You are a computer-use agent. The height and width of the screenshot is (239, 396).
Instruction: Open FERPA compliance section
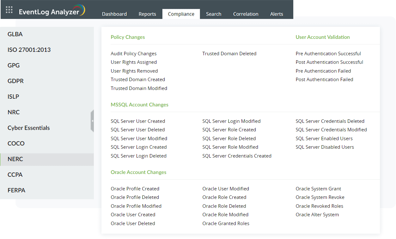click(x=16, y=190)
